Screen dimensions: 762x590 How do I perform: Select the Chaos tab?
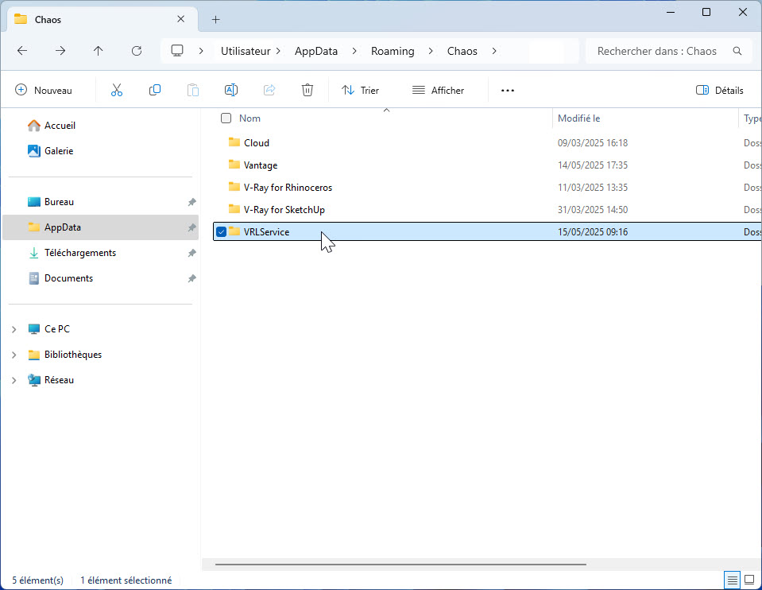pos(102,19)
